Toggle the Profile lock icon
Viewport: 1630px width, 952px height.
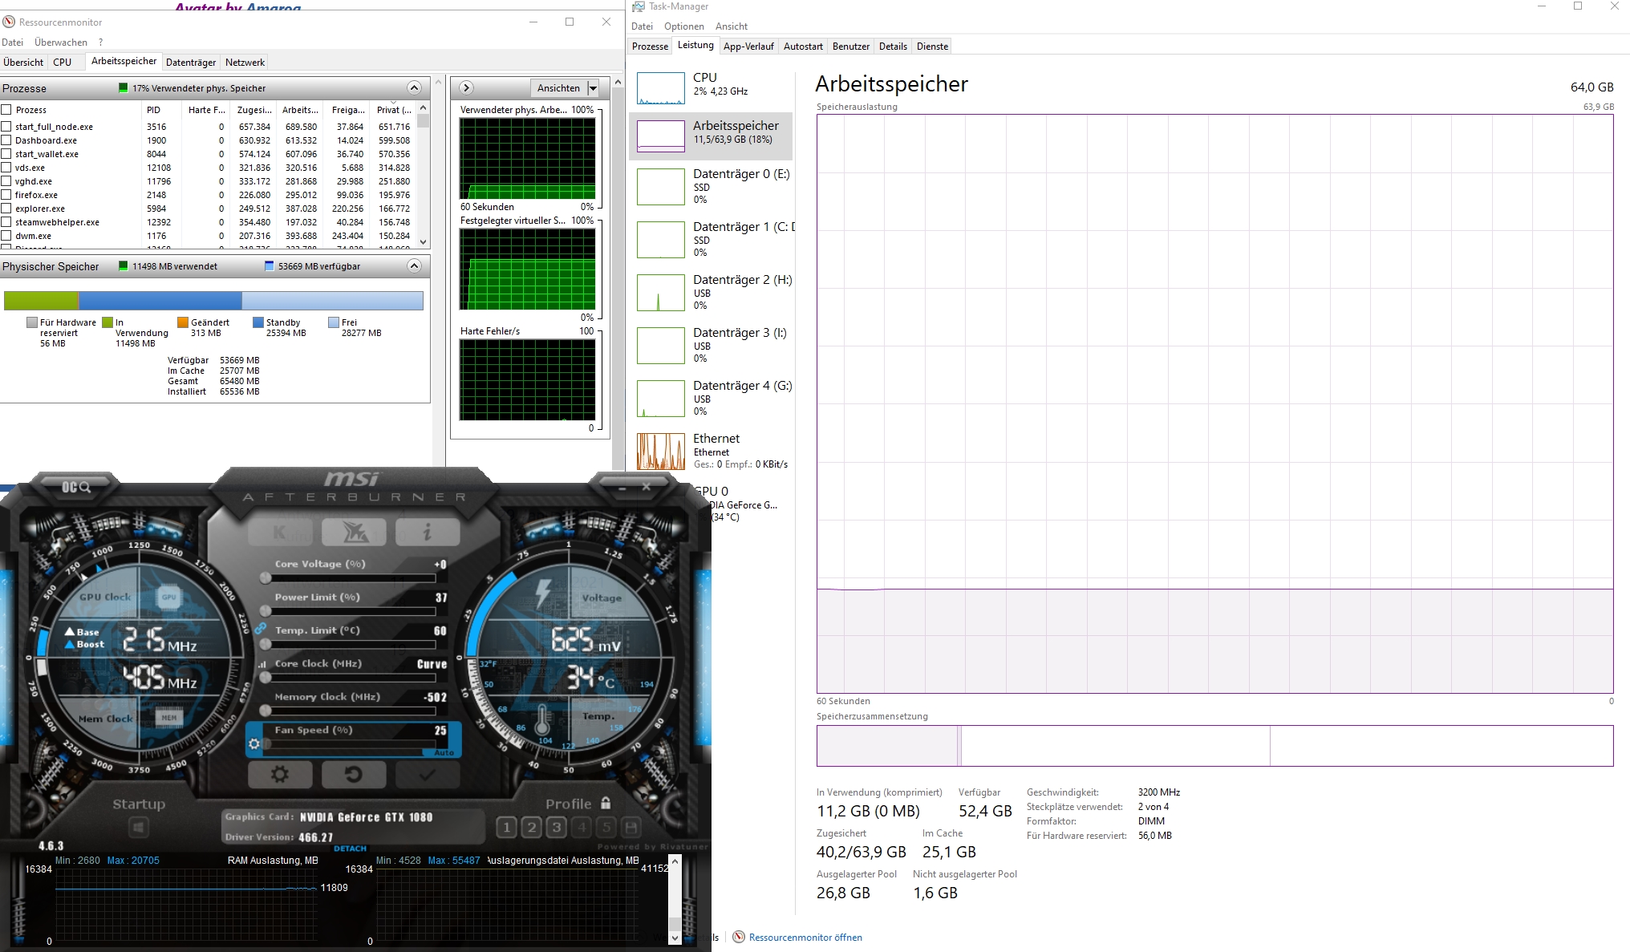(x=606, y=803)
